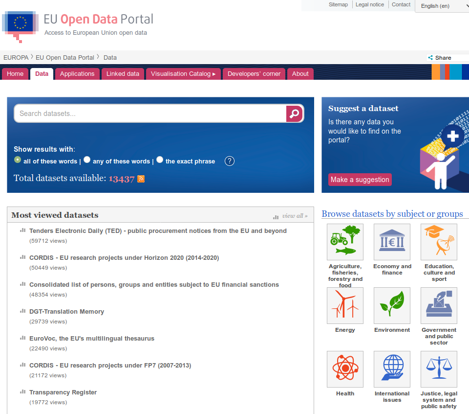The height and width of the screenshot is (414, 469).
Task: Open the Sitemap link
Action: 338,4
